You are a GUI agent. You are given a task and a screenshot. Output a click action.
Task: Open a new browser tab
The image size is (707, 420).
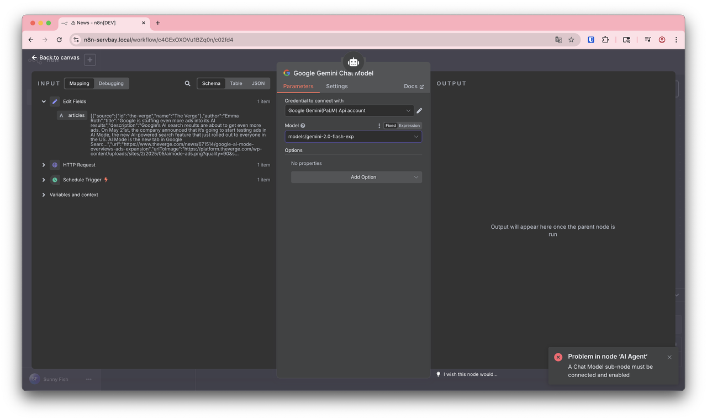coord(157,23)
